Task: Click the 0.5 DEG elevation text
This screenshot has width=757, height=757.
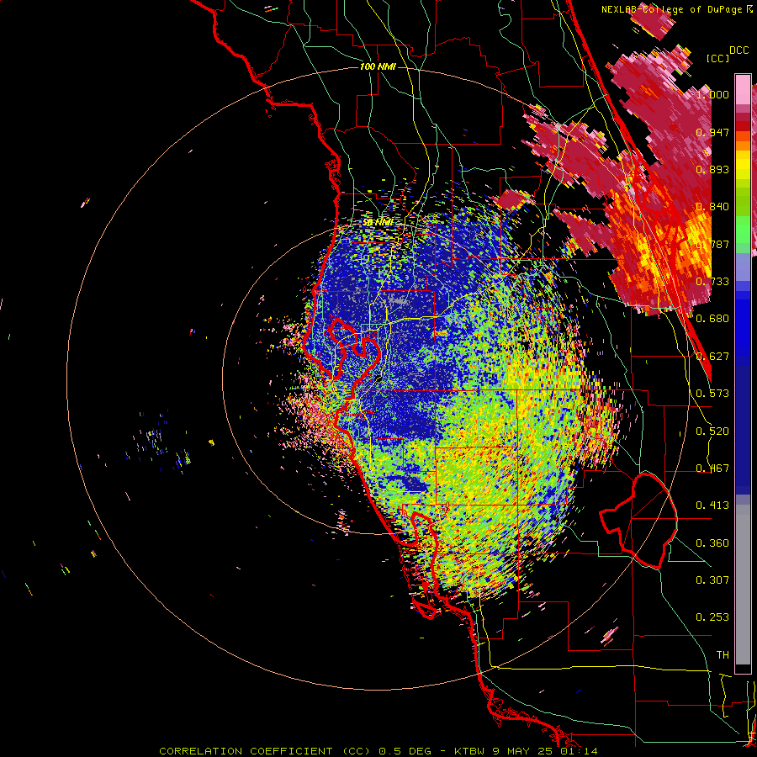Action: (406, 751)
